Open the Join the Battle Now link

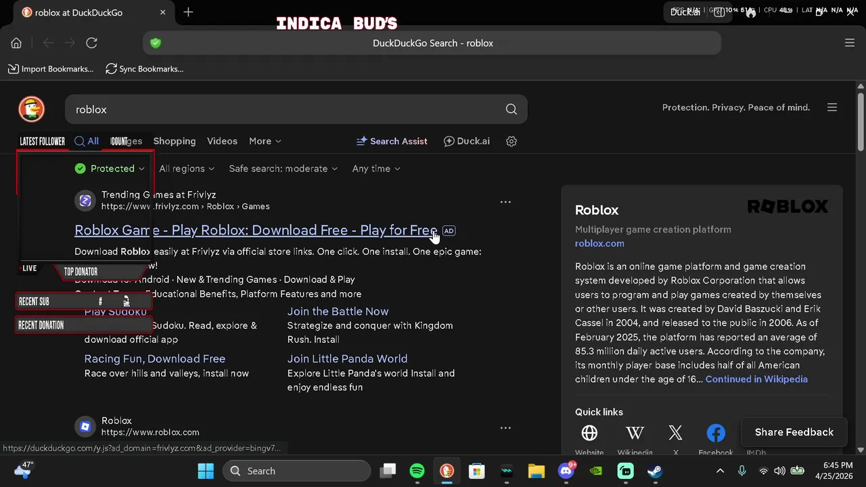tap(338, 311)
